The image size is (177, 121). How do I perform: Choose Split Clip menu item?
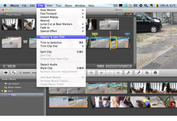(x=61, y=52)
